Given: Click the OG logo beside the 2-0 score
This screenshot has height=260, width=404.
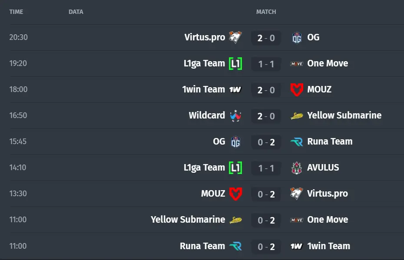Looking at the screenshot, I should point(297,38).
